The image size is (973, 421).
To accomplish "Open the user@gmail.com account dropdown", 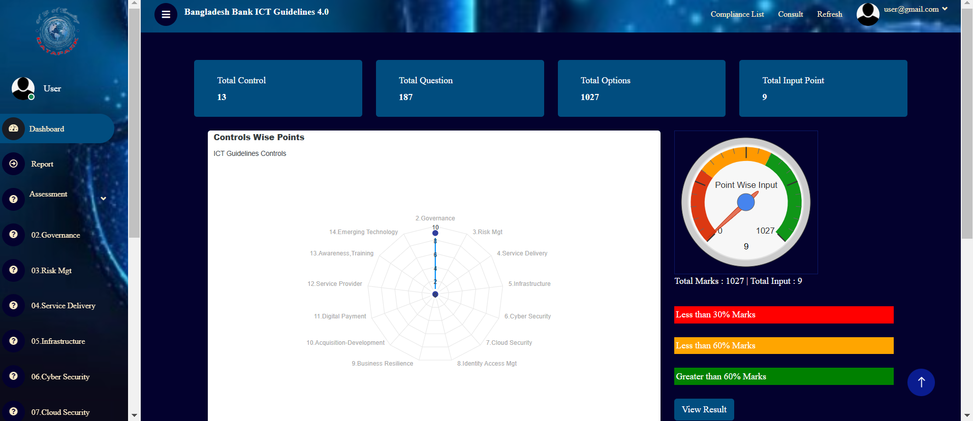I will [x=916, y=9].
